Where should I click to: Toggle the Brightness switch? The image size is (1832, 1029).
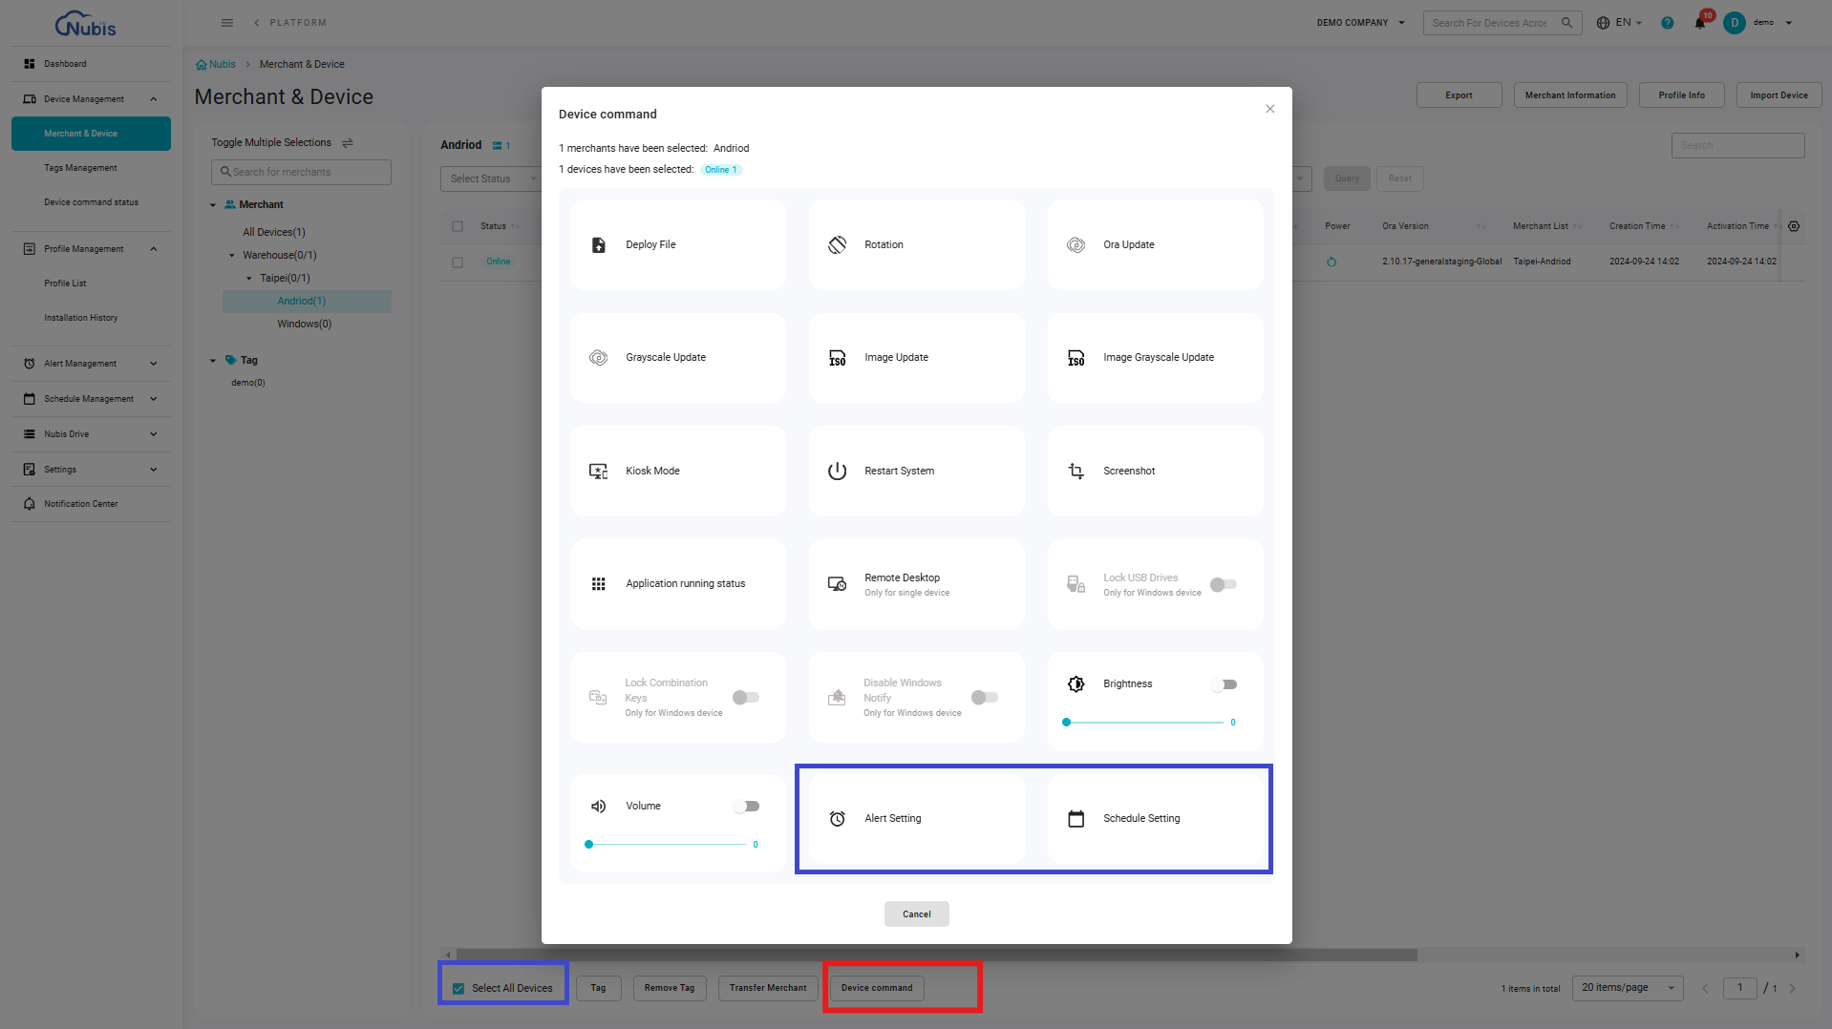[x=1224, y=684]
